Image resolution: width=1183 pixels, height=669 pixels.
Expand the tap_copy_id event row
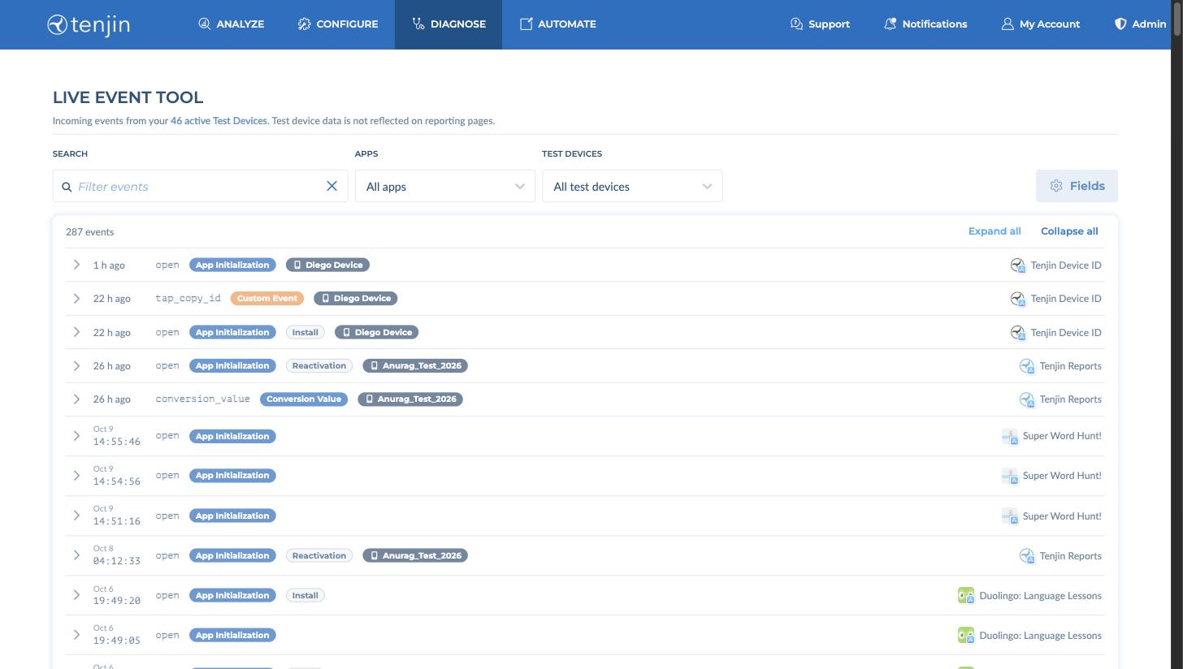[x=76, y=298]
